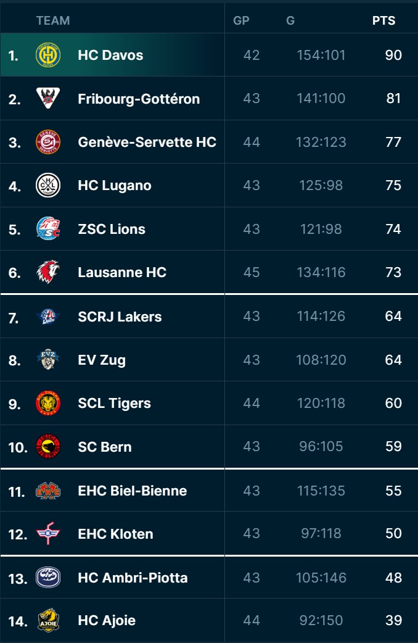Click Lausanne HC goals 134:116 cell
418x643 pixels.
coord(321,272)
